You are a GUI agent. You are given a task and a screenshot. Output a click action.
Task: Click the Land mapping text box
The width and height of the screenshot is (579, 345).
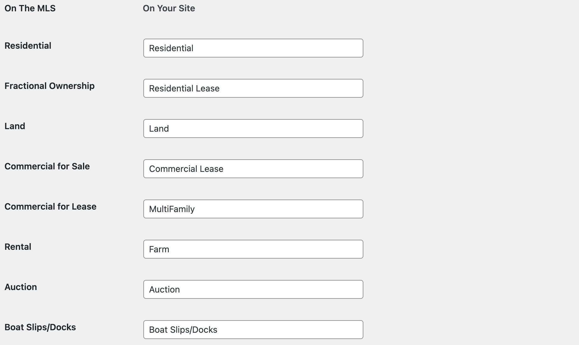pos(253,129)
